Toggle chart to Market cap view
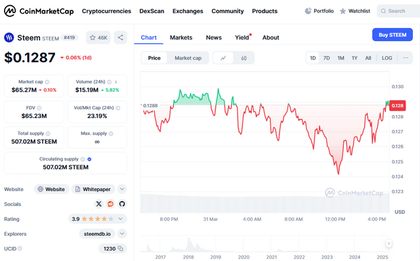The image size is (420, 261). pyautogui.click(x=188, y=58)
